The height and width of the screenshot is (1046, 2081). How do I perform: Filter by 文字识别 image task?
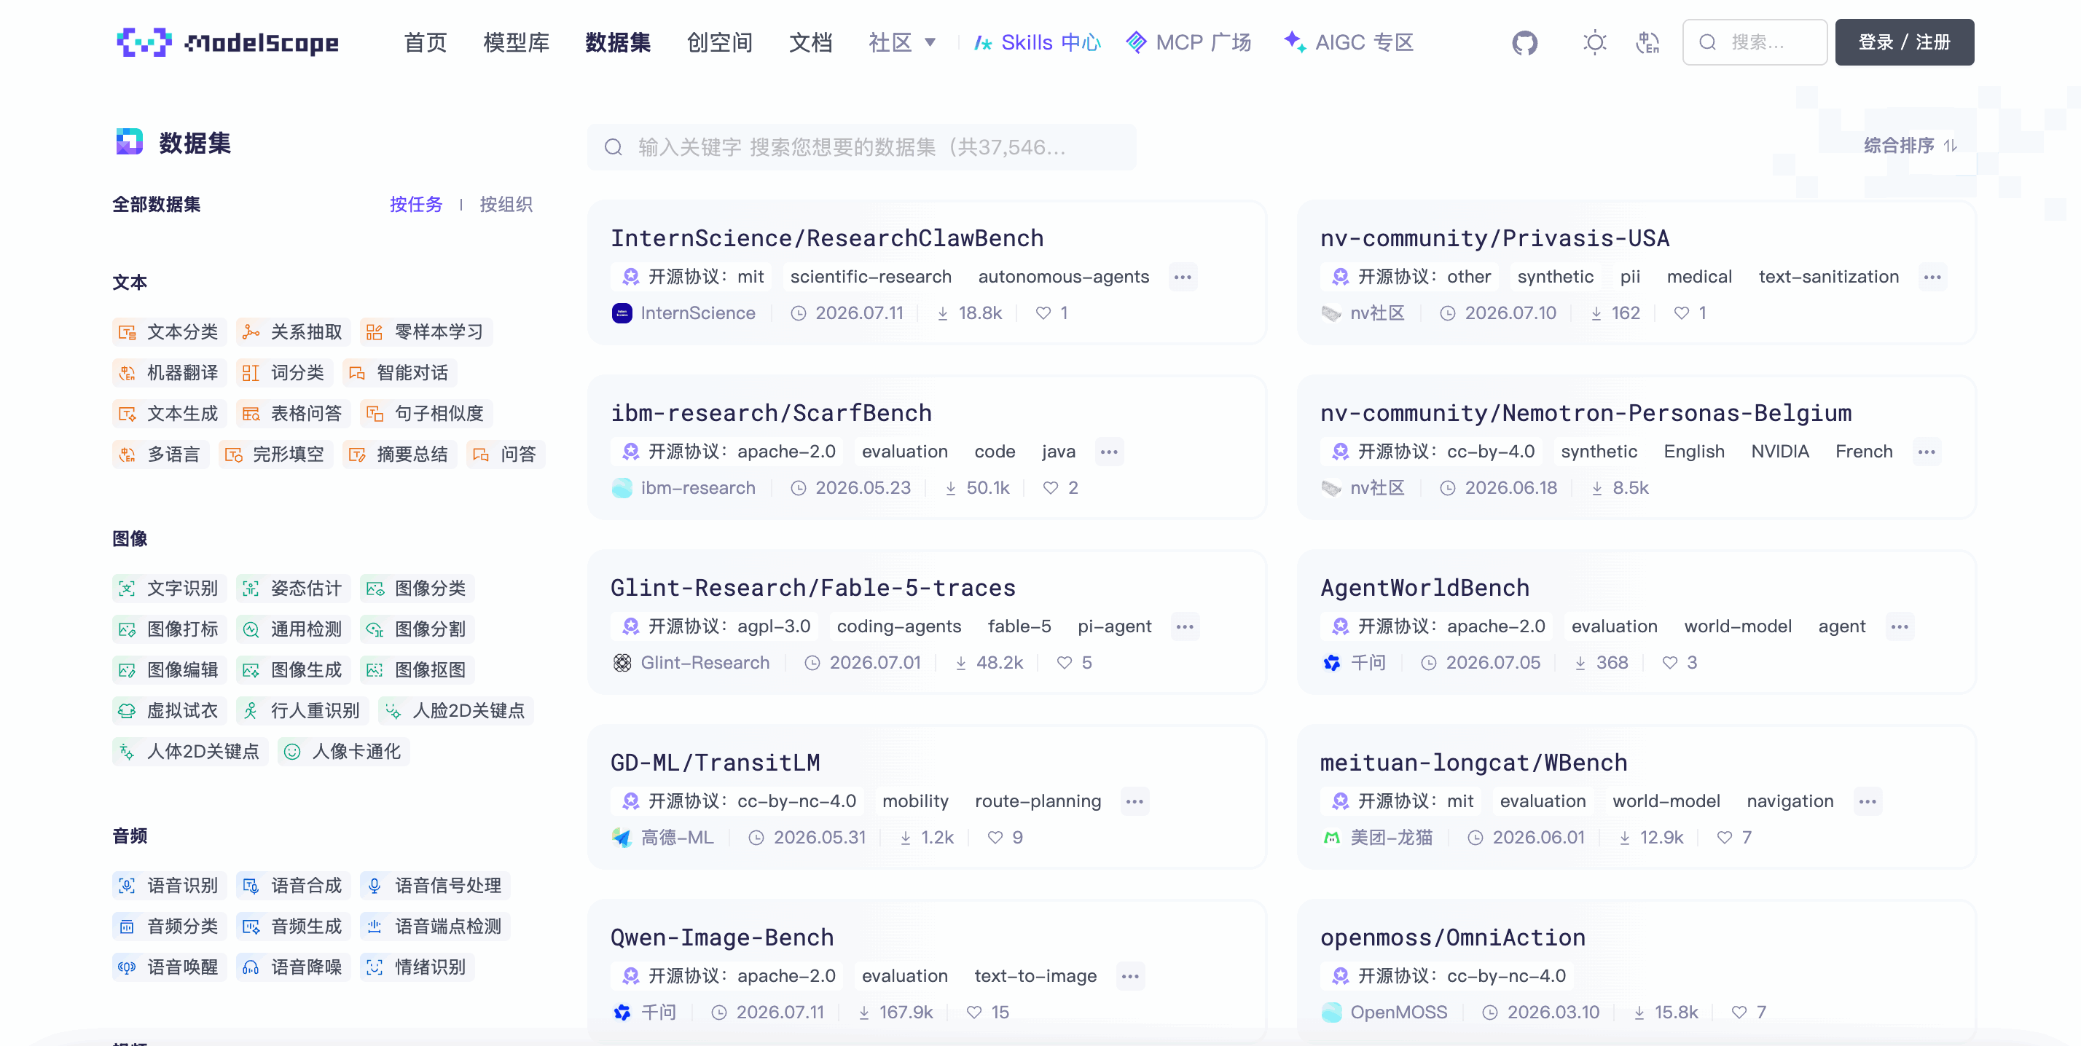[169, 588]
